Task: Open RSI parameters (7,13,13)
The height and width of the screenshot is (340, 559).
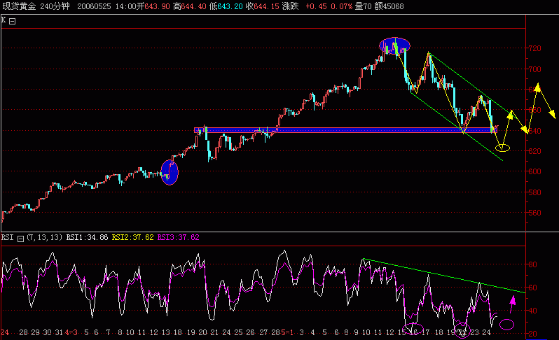Action: (45, 237)
